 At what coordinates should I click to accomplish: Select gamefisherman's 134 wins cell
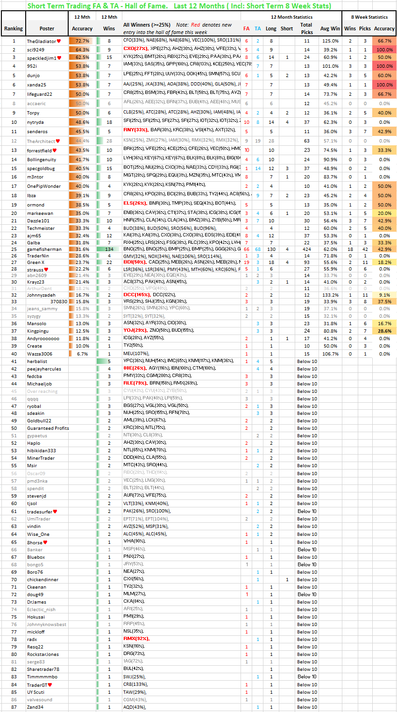pyautogui.click(x=109, y=249)
